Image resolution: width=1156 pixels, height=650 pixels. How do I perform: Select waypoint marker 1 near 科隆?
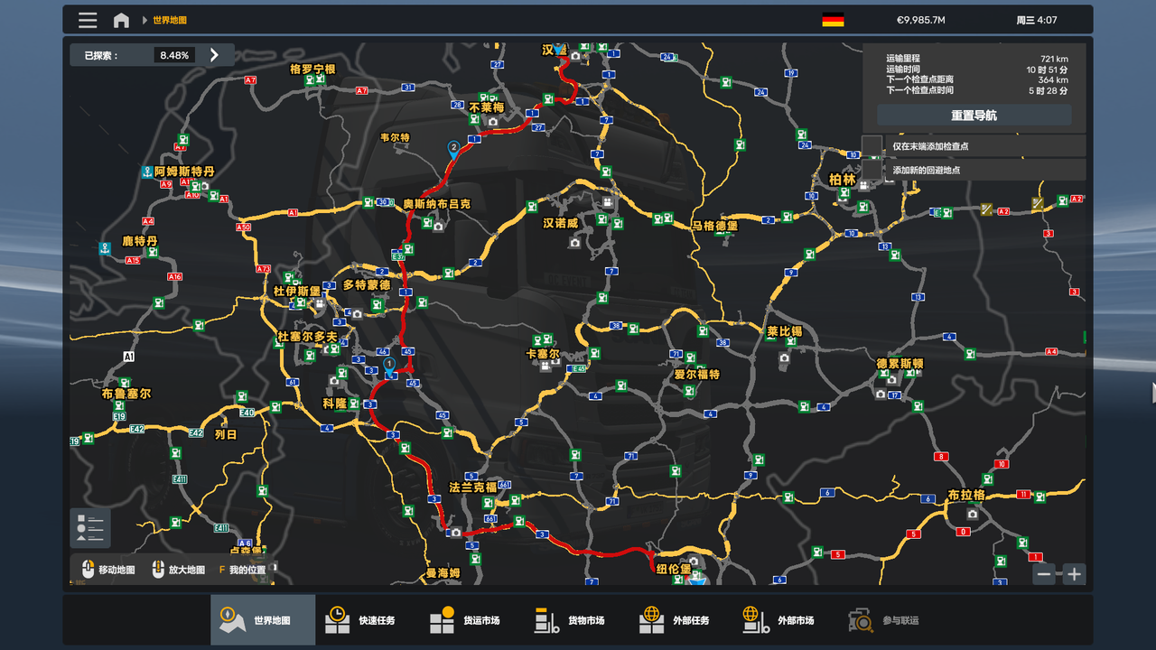coord(389,366)
